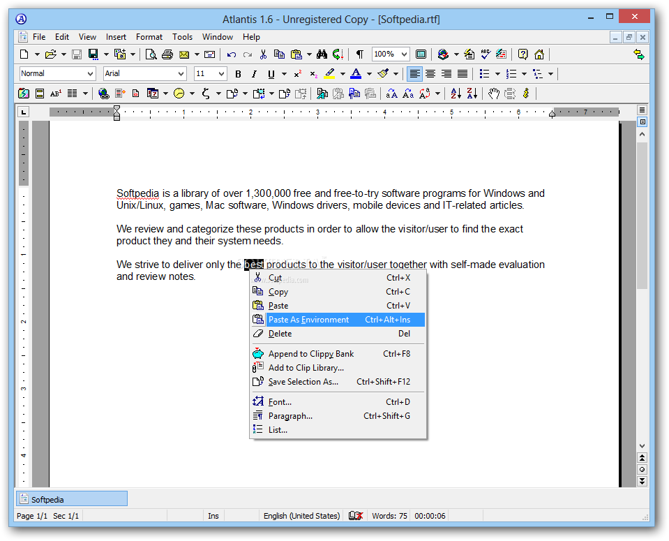Screen dimensions: 669x541
Task: Click the Print printer icon
Action: tap(167, 54)
